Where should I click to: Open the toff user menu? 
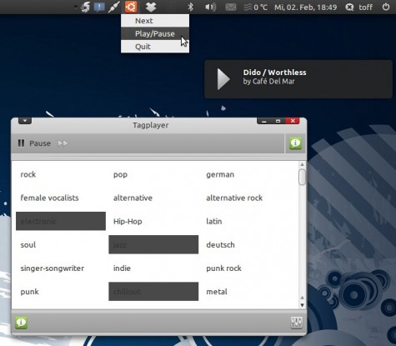[365, 7]
